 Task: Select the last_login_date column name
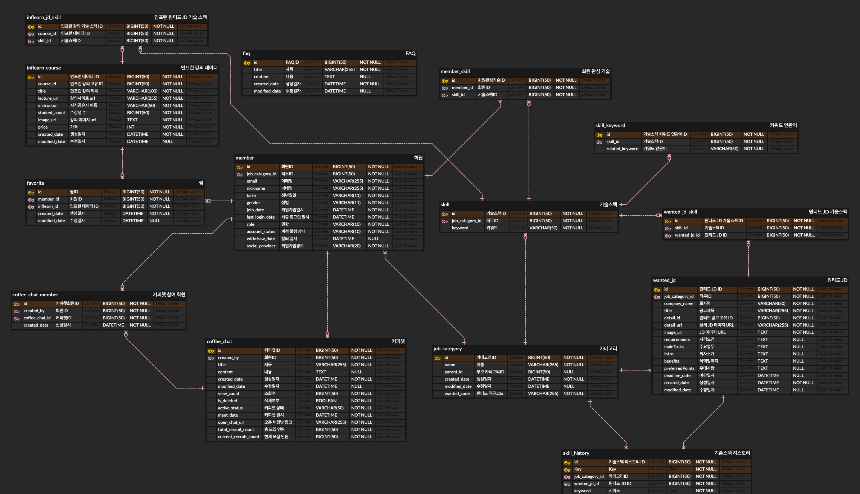261,217
